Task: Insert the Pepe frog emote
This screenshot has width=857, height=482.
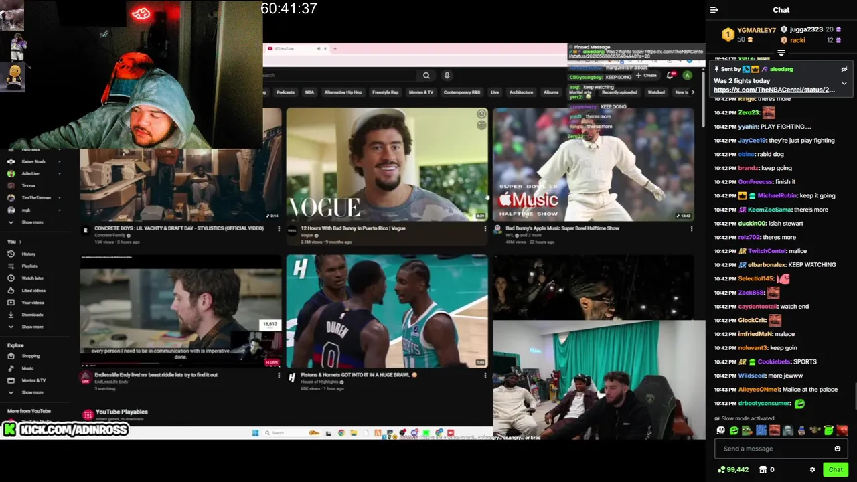Action: (747, 430)
